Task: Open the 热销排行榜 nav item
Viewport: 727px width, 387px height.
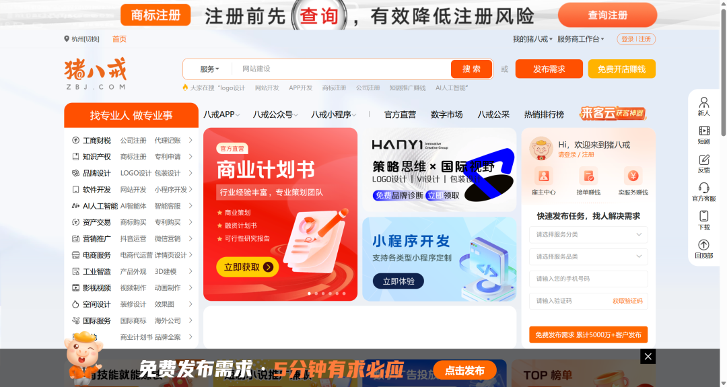Action: pyautogui.click(x=544, y=114)
